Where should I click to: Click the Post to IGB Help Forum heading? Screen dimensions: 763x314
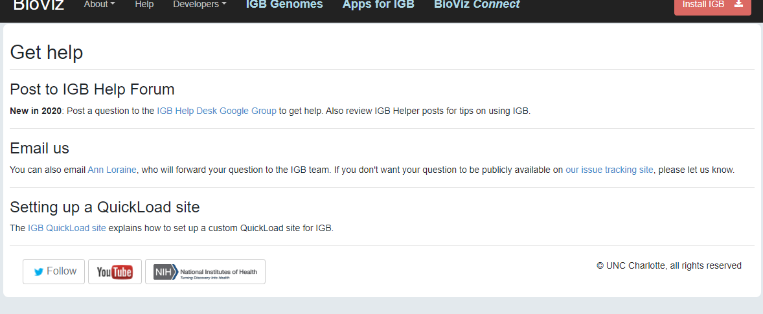92,89
